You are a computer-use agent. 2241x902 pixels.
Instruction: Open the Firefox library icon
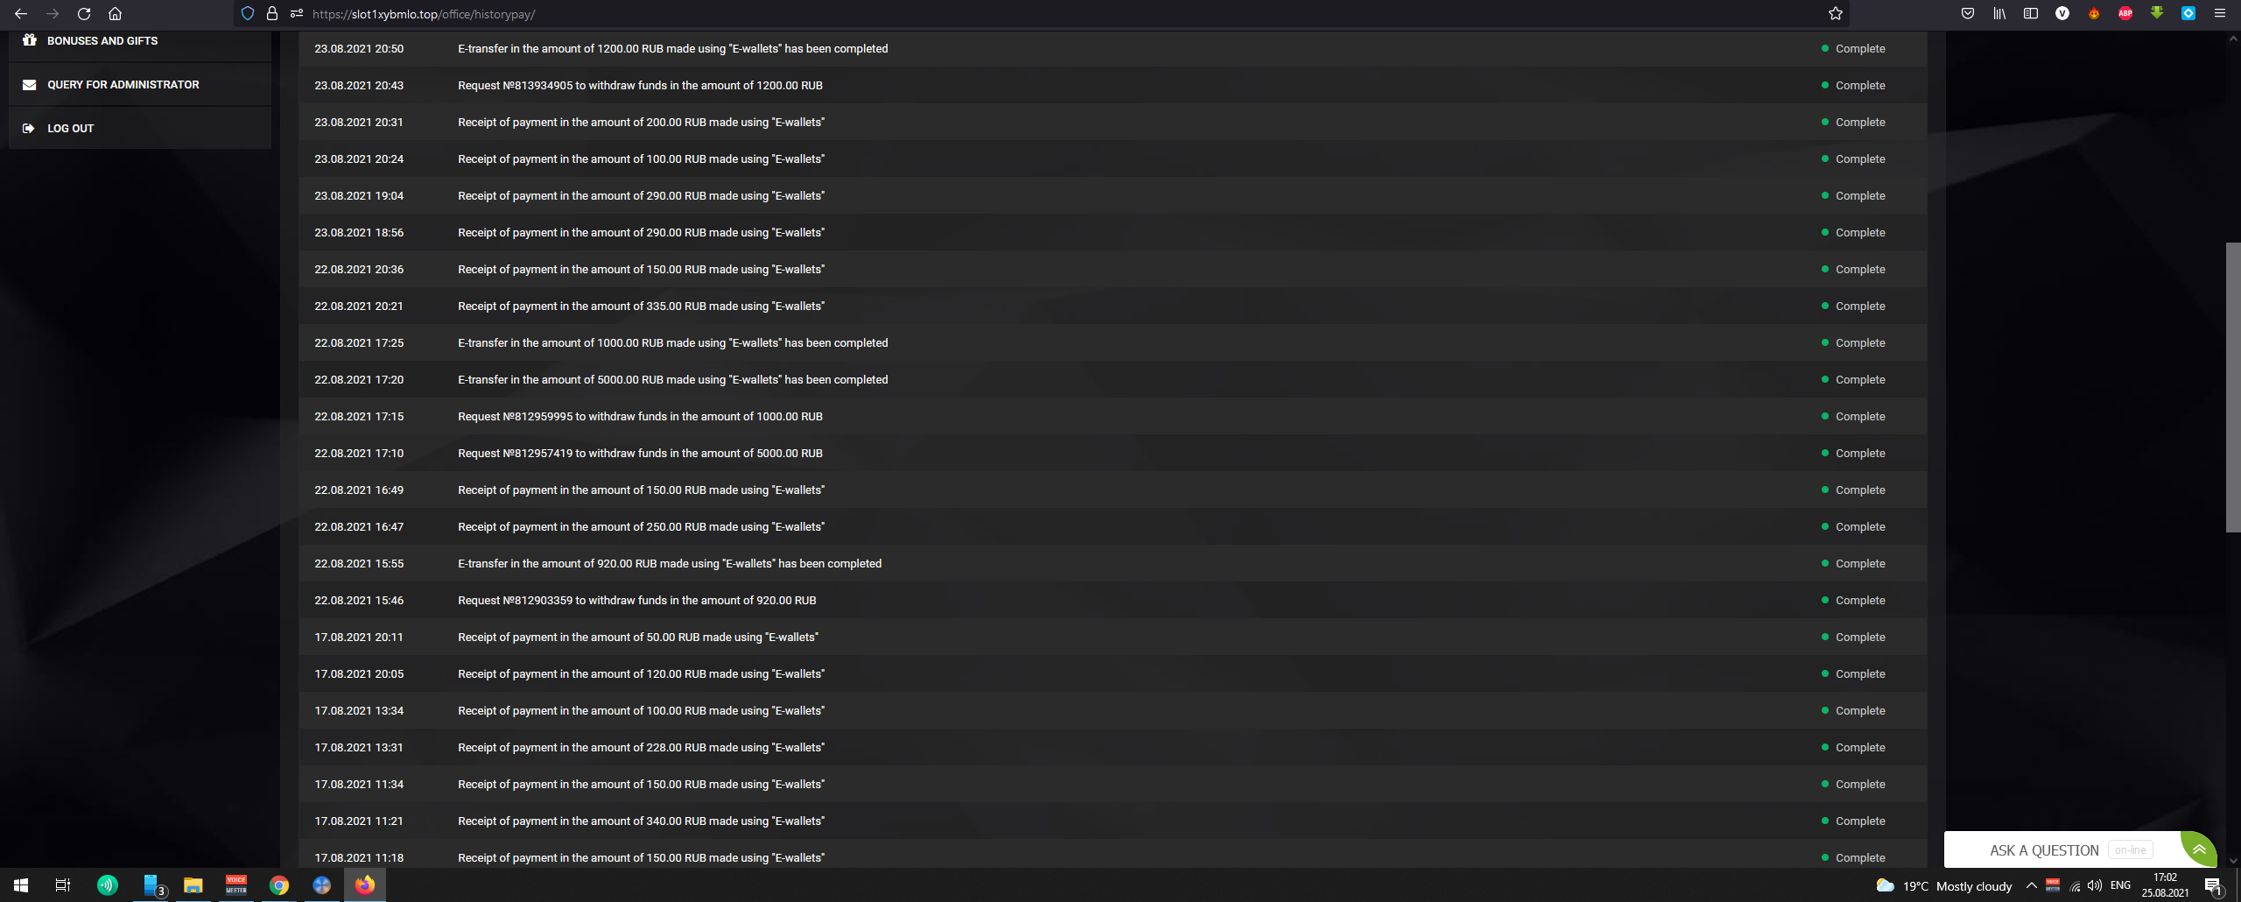[x=1999, y=13]
